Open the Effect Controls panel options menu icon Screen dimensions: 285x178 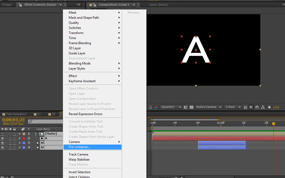click(78, 5)
